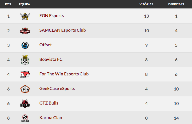
Task: Click the GTZ Bulls logo
Action: click(25, 104)
